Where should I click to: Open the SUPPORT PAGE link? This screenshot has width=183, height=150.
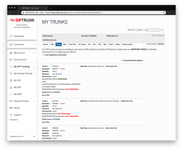tap(138, 49)
